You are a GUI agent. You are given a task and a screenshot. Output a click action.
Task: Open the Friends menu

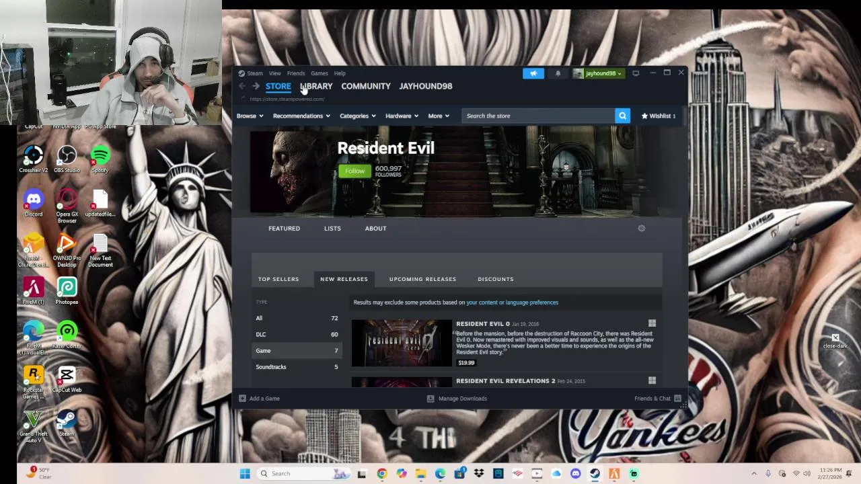click(x=296, y=73)
